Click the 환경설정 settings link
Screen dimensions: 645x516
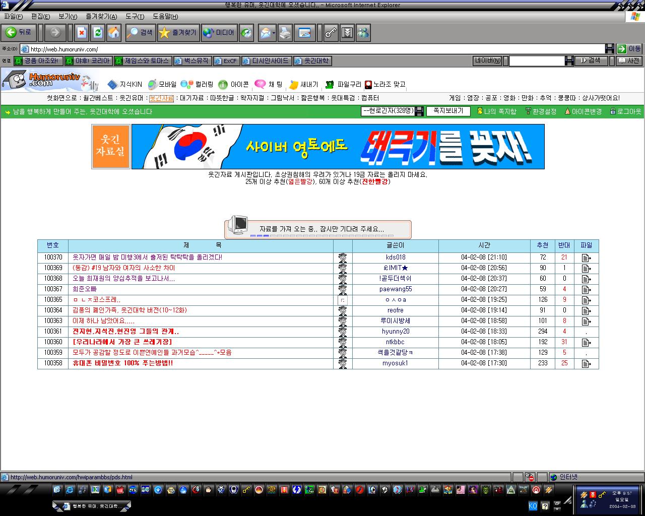click(541, 111)
